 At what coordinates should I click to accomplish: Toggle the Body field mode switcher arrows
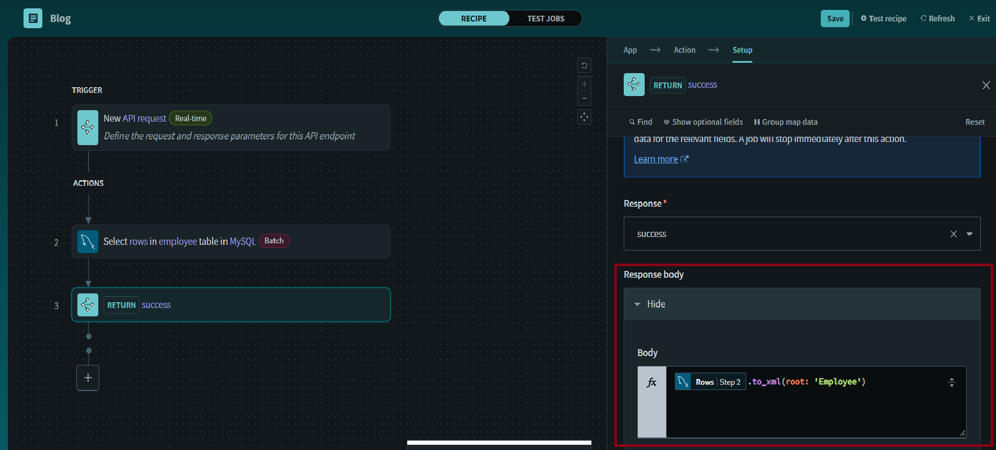pyautogui.click(x=952, y=382)
